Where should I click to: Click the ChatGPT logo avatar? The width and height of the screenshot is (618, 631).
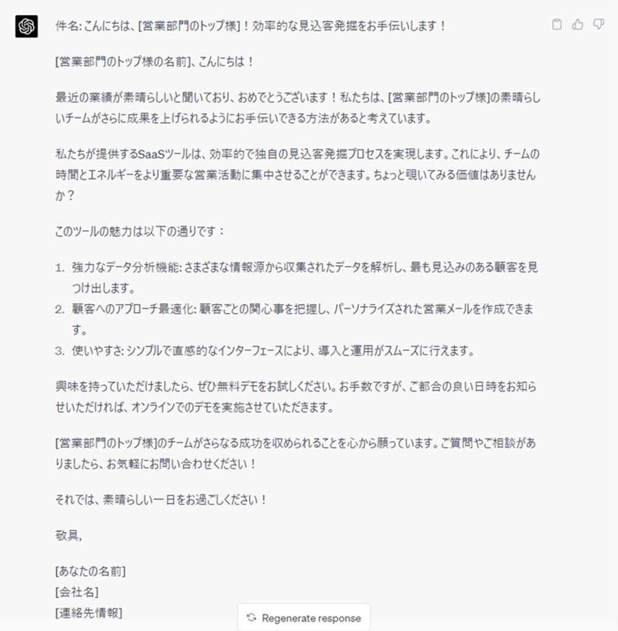(26, 26)
